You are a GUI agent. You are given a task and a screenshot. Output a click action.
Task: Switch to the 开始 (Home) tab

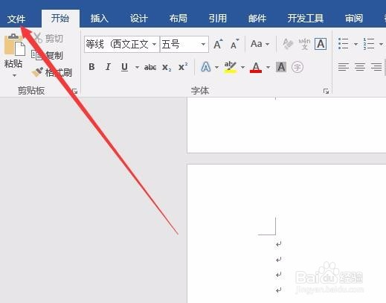point(60,19)
